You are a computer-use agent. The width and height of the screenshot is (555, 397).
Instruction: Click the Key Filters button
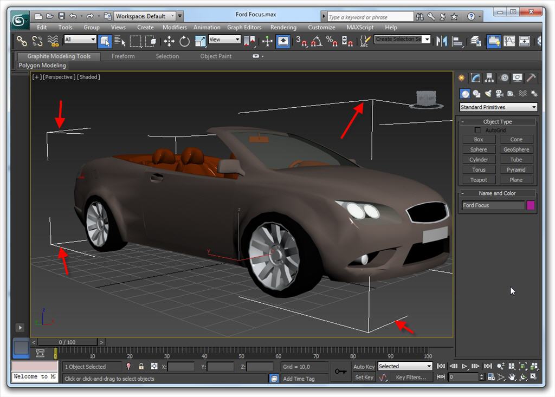click(x=410, y=378)
